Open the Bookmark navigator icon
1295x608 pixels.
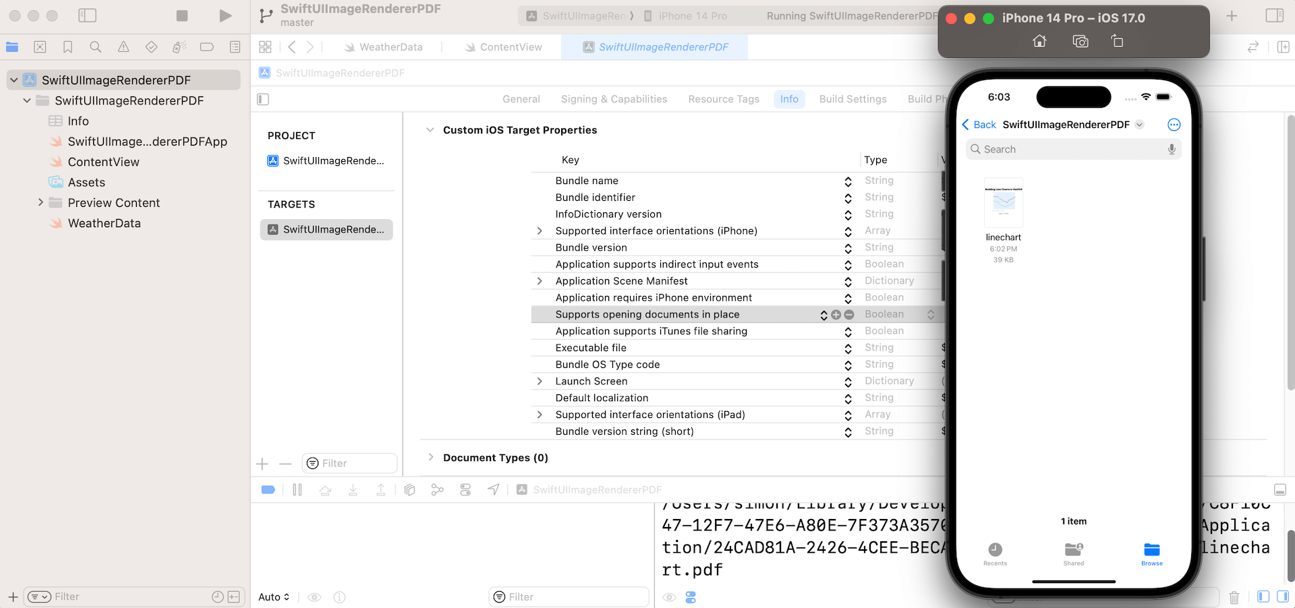67,47
